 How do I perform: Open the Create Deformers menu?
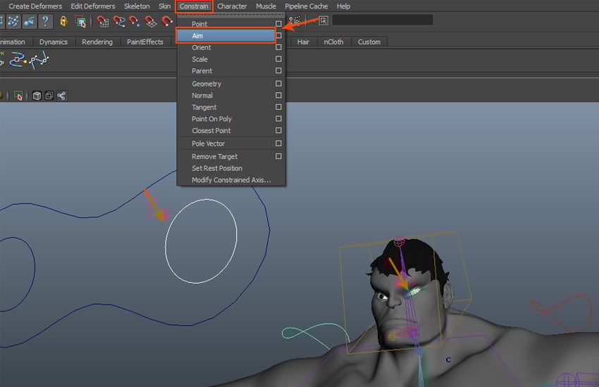coord(35,6)
